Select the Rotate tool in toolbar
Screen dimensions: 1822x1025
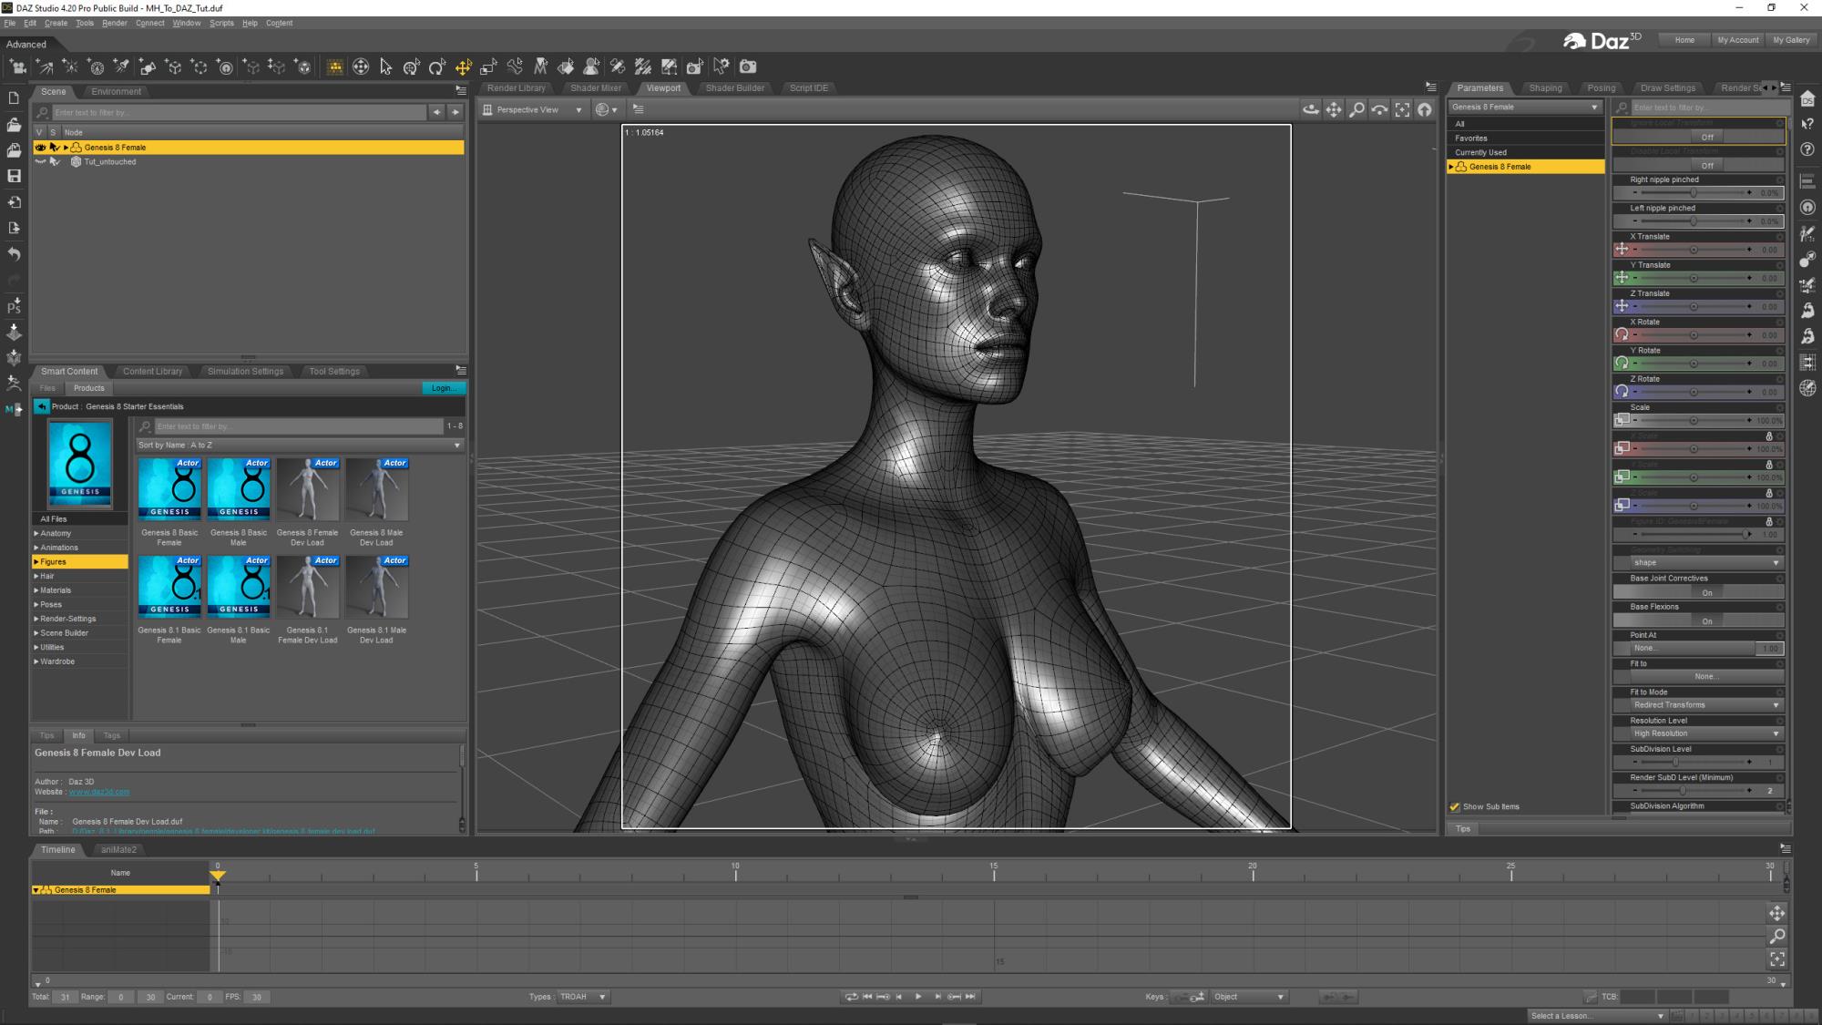coord(437,67)
